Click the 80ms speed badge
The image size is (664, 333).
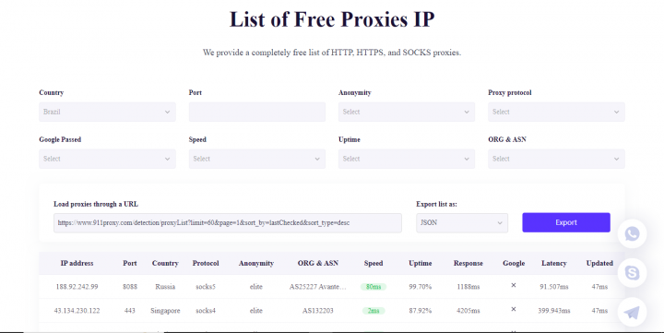coord(373,287)
